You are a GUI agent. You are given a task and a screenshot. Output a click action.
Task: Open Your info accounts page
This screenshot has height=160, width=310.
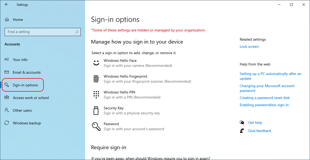(20, 60)
